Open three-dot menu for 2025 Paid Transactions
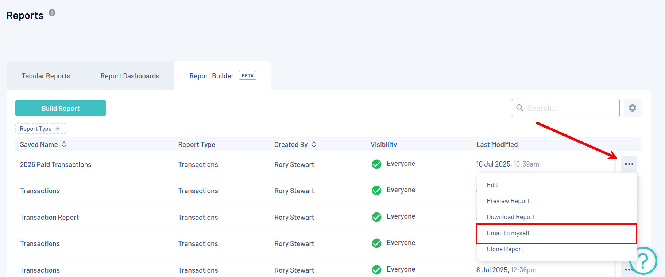The width and height of the screenshot is (665, 277). (x=629, y=164)
